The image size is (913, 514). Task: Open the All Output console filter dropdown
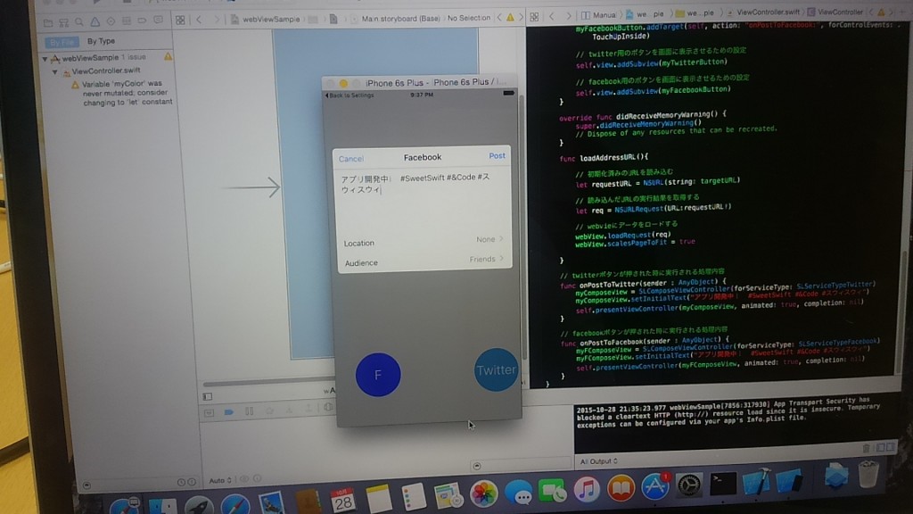(x=598, y=461)
